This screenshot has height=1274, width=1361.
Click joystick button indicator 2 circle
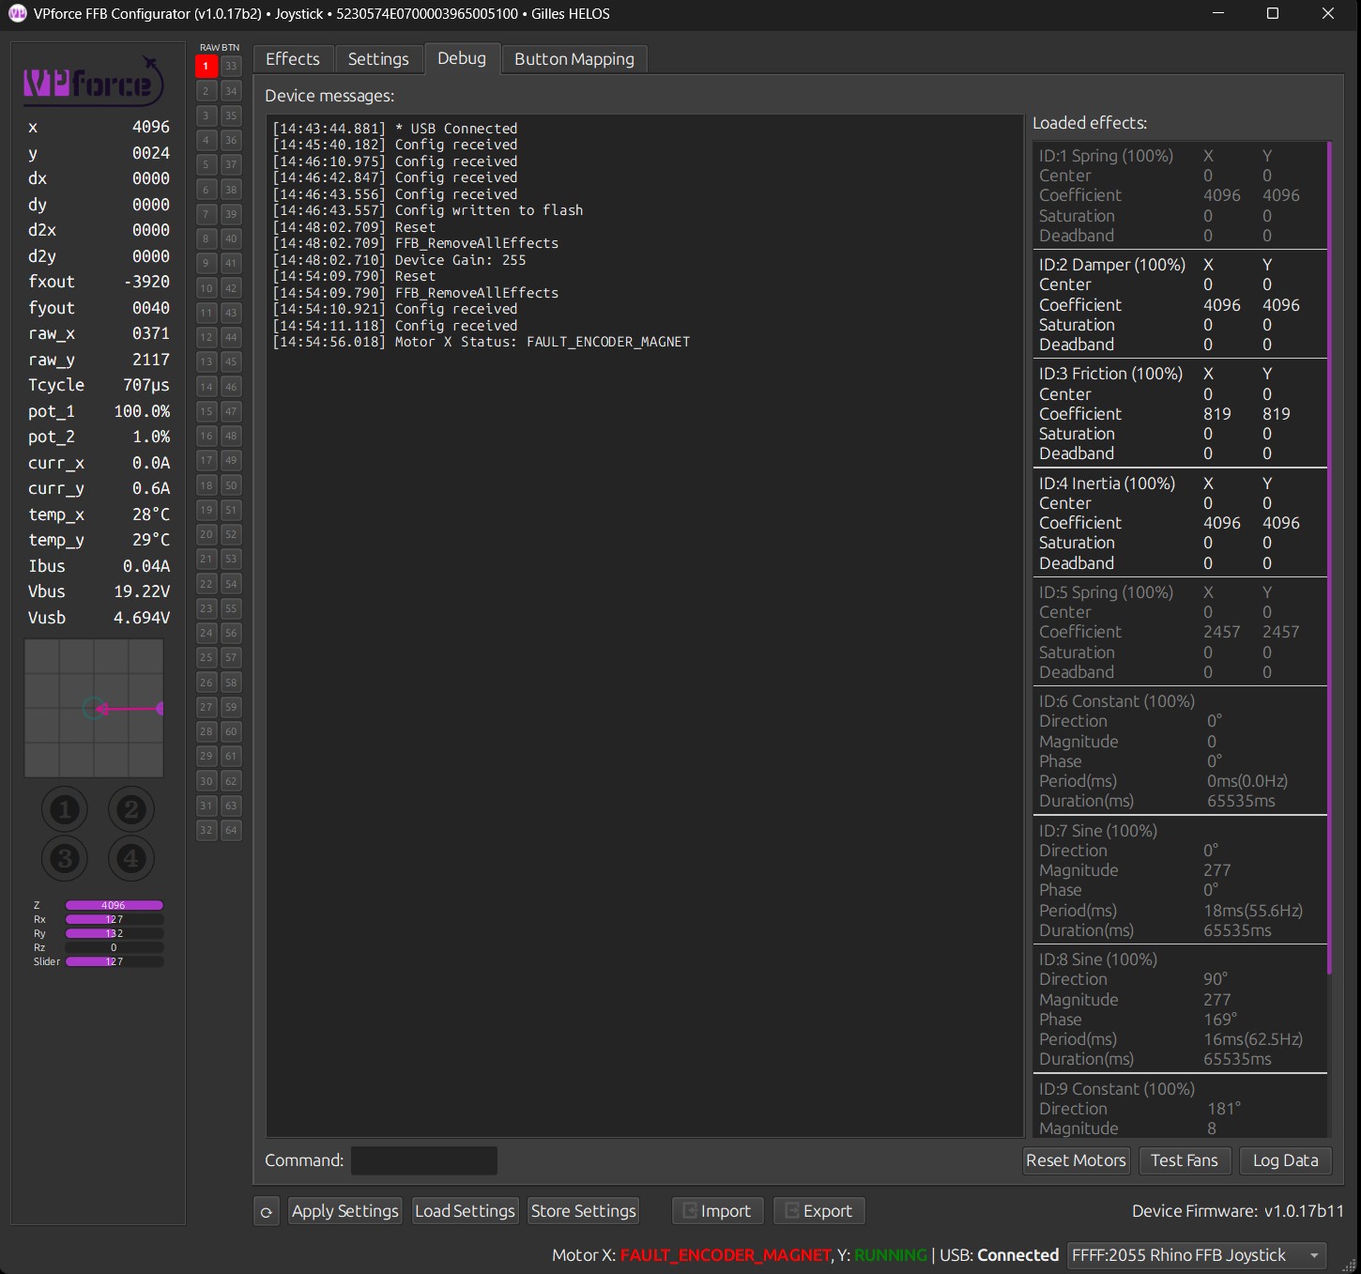[x=131, y=809]
